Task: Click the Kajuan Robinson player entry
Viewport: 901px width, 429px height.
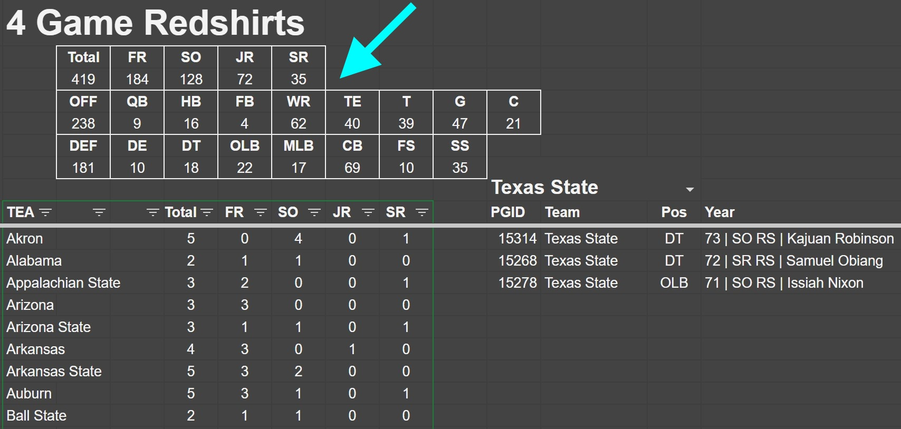Action: tap(799, 239)
